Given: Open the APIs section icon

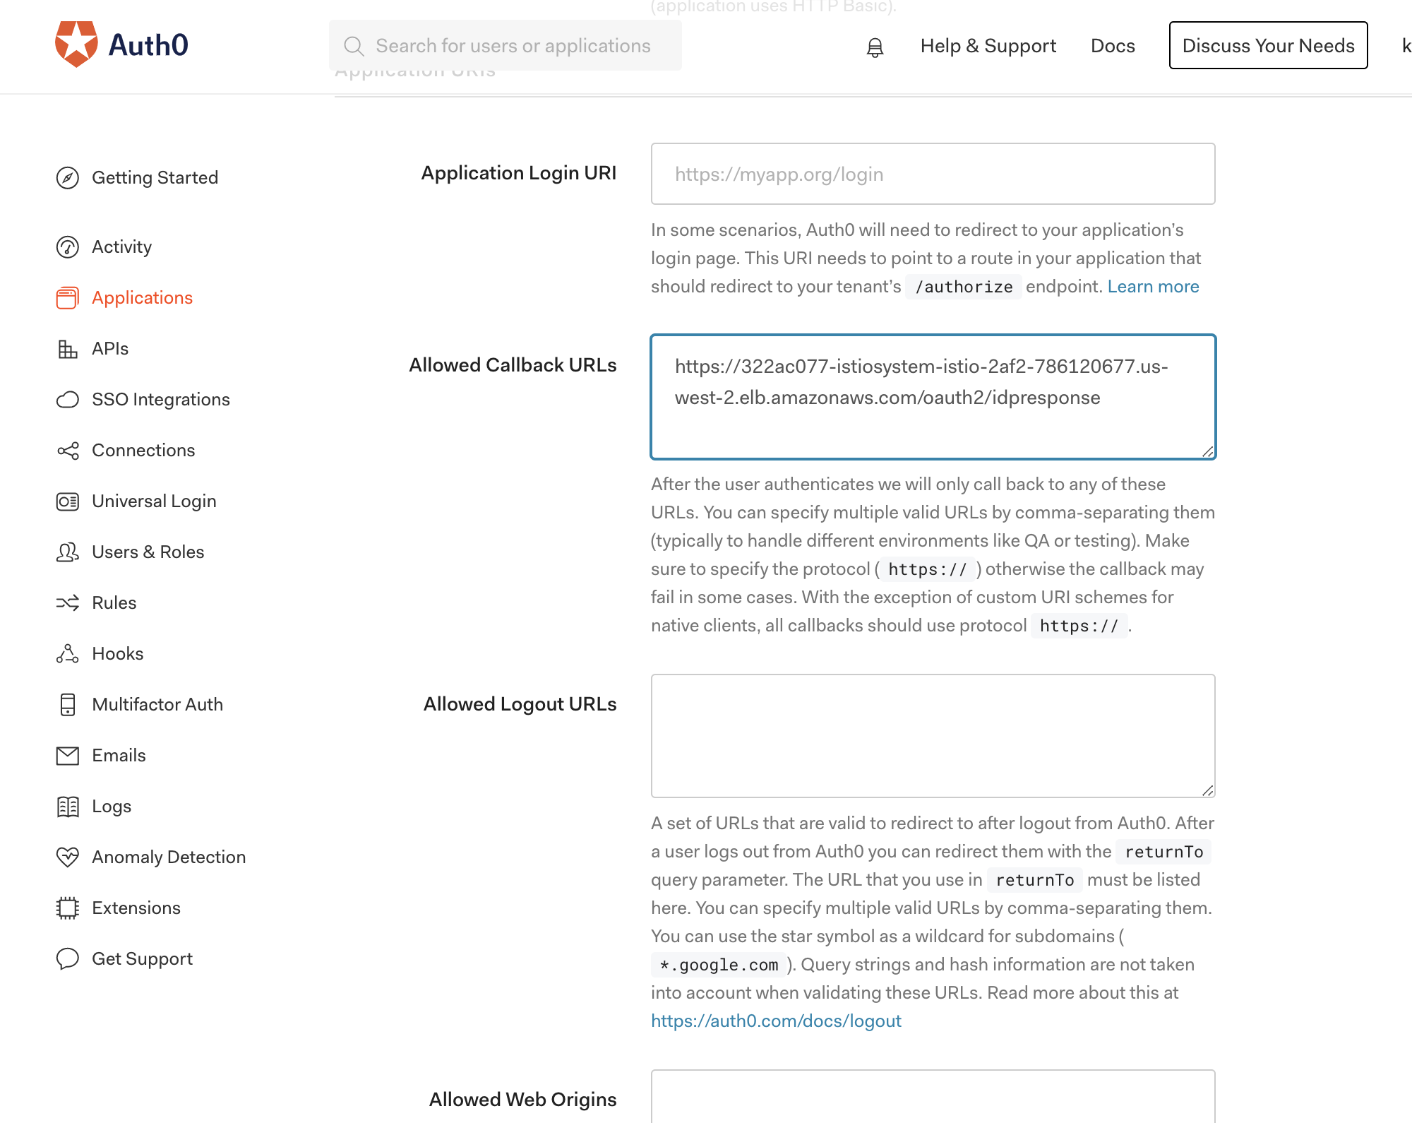Looking at the screenshot, I should [x=66, y=349].
